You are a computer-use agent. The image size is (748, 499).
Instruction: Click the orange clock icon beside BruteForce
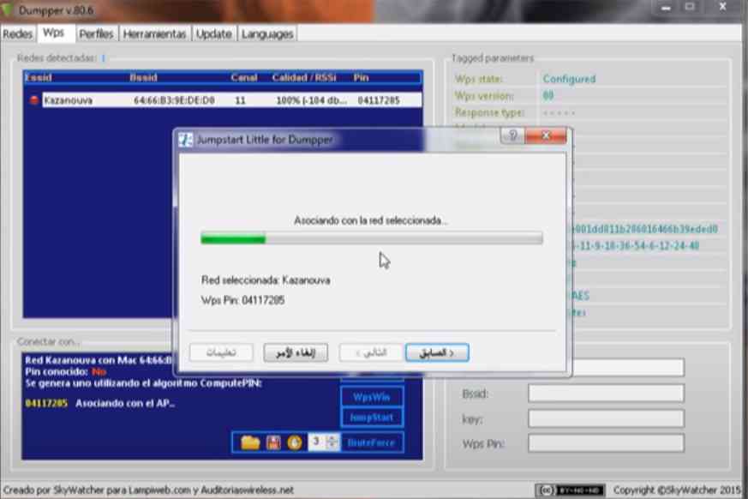[x=295, y=442]
